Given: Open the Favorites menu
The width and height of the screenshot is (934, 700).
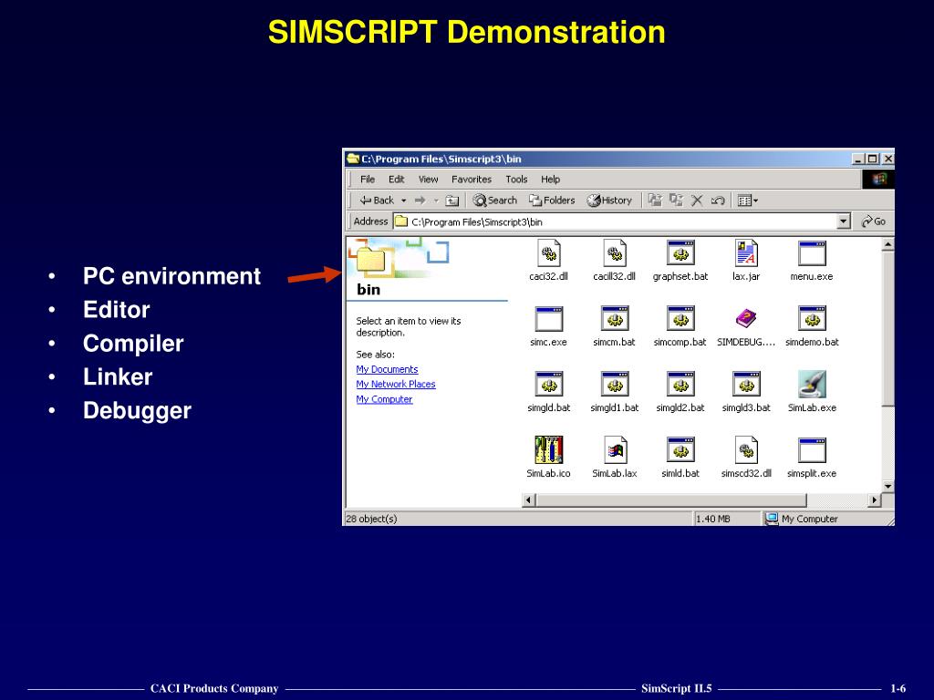Looking at the screenshot, I should pyautogui.click(x=471, y=180).
